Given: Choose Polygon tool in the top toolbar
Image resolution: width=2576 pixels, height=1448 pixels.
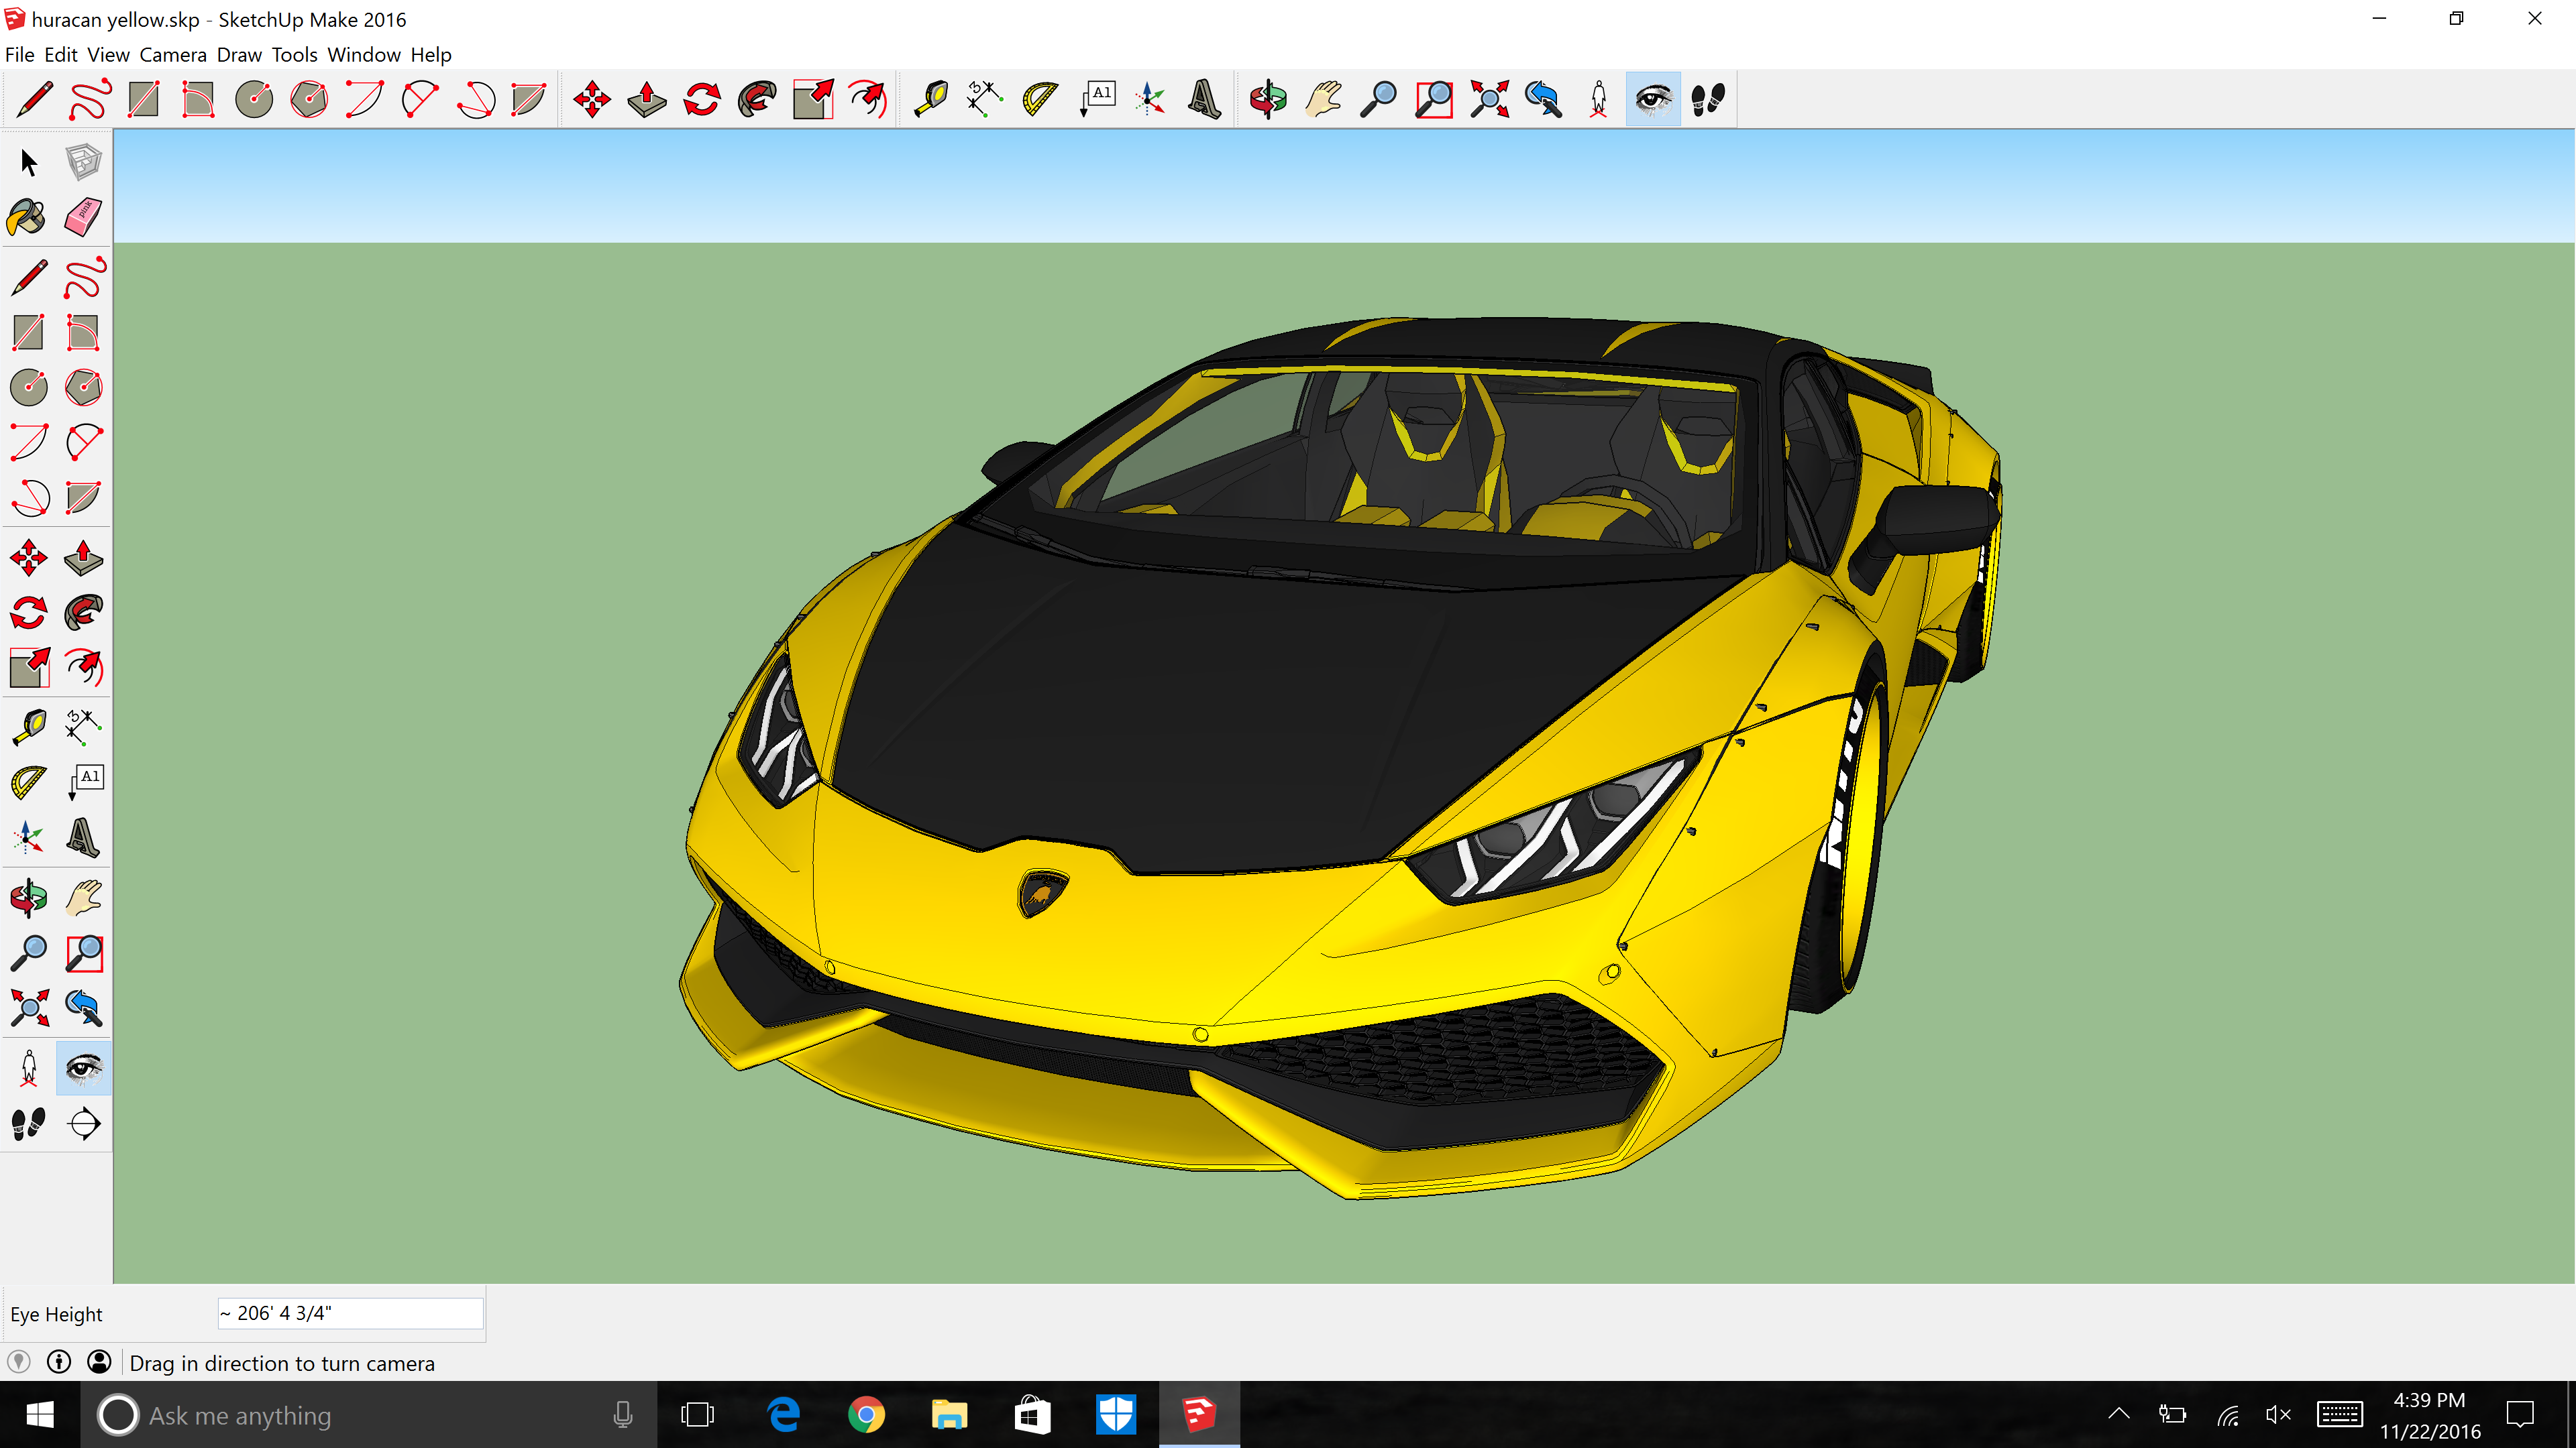Looking at the screenshot, I should 309,99.
